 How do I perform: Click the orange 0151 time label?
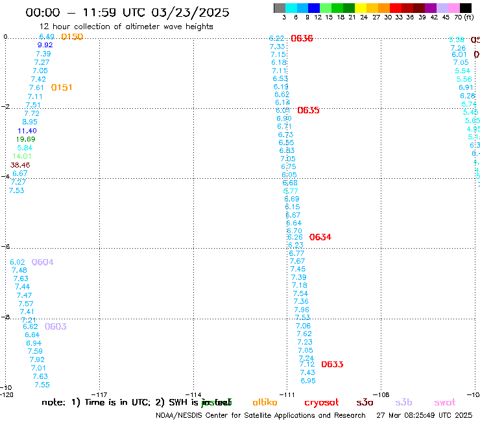(x=62, y=87)
